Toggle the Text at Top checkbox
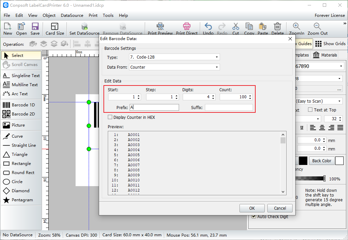Viewport: 348px width, 240px height. pos(310,110)
